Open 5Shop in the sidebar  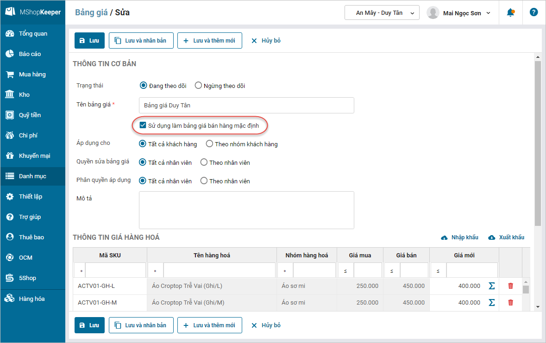coord(33,278)
